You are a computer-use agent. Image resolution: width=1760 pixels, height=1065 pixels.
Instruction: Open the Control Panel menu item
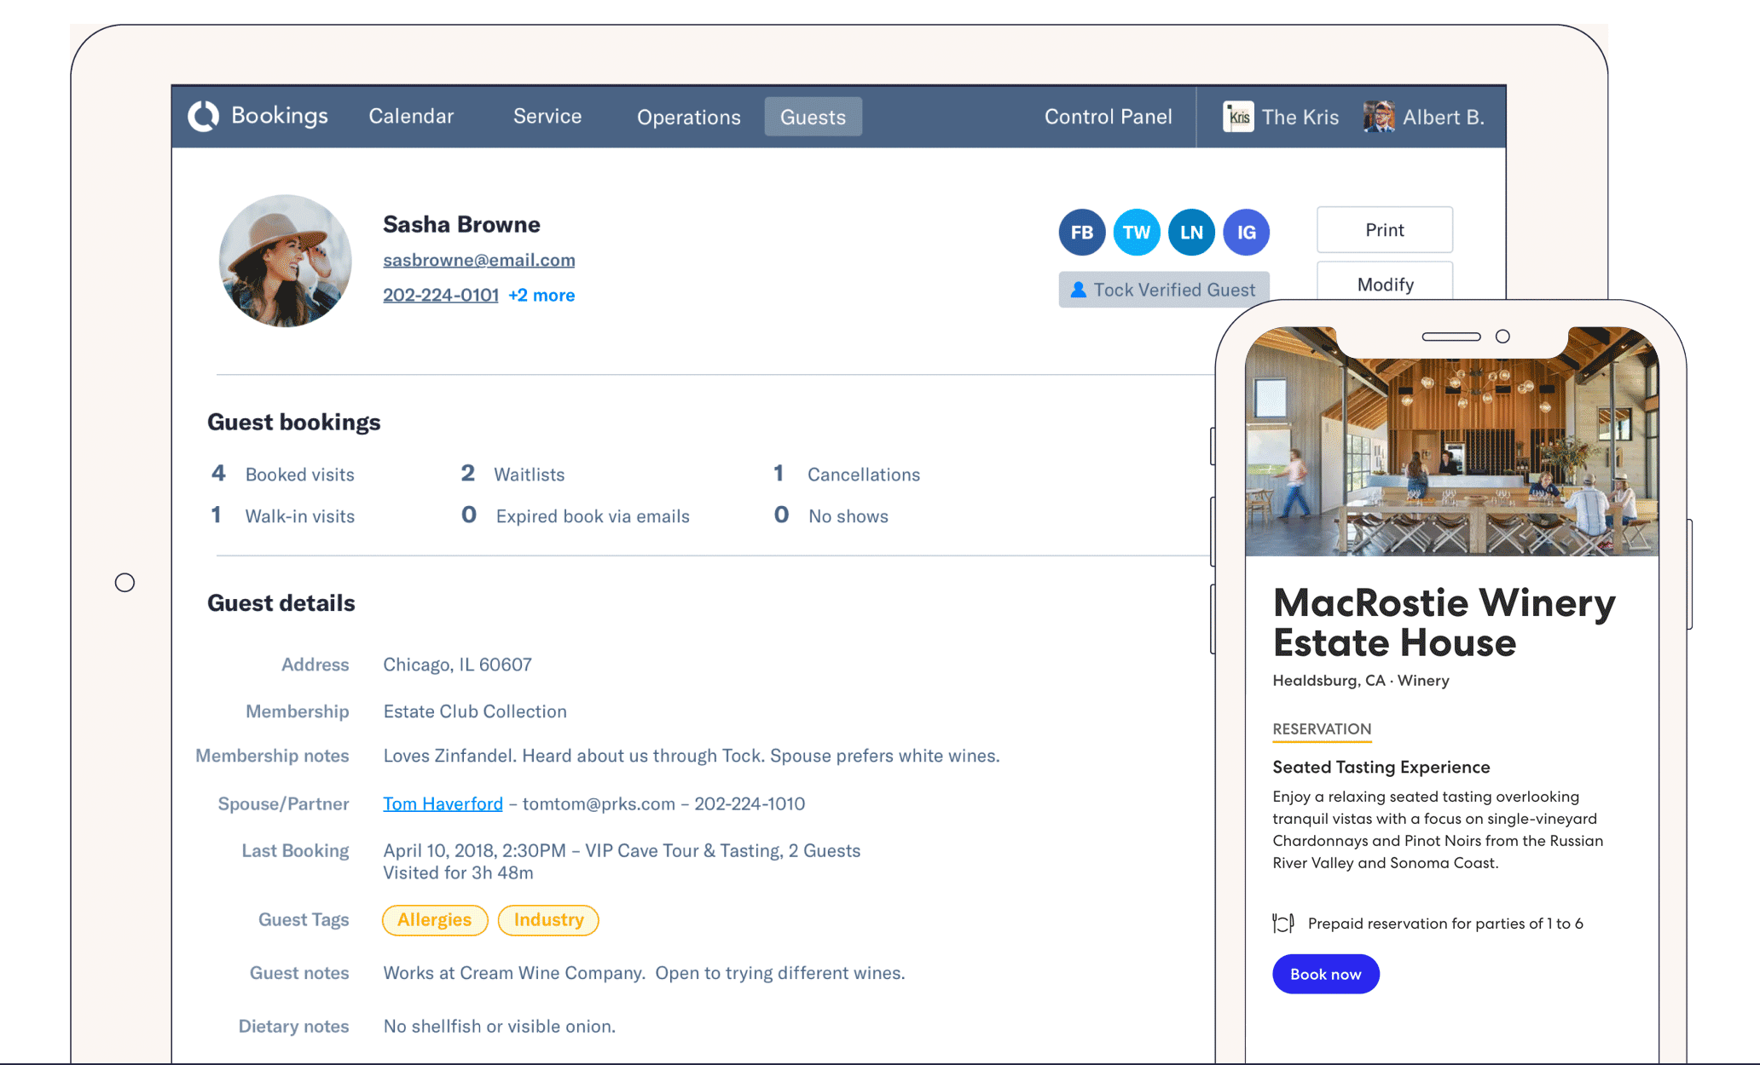coord(1109,117)
